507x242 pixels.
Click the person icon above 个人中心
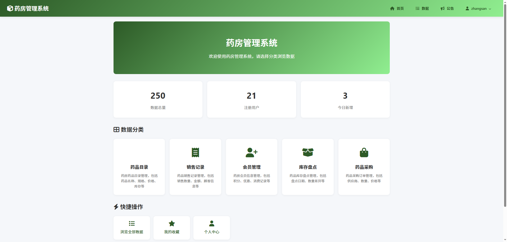coord(212,223)
